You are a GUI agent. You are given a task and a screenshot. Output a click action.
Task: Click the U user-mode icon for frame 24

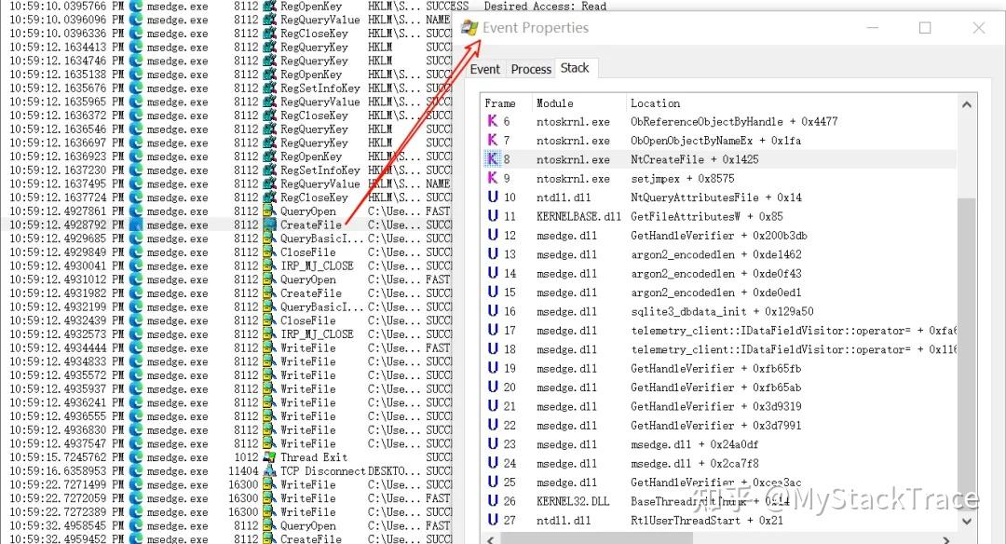tap(493, 463)
